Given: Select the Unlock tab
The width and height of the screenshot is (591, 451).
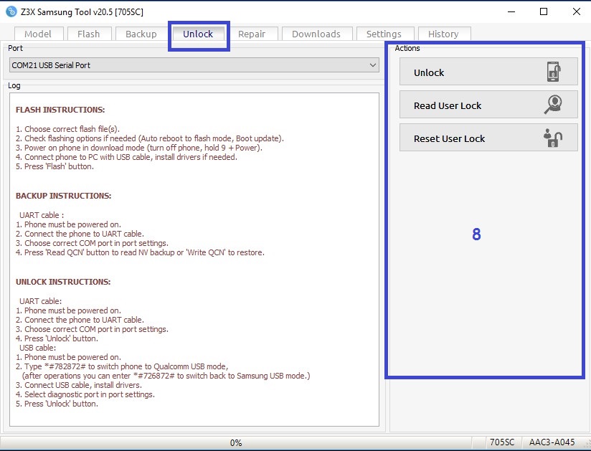Looking at the screenshot, I should [198, 34].
